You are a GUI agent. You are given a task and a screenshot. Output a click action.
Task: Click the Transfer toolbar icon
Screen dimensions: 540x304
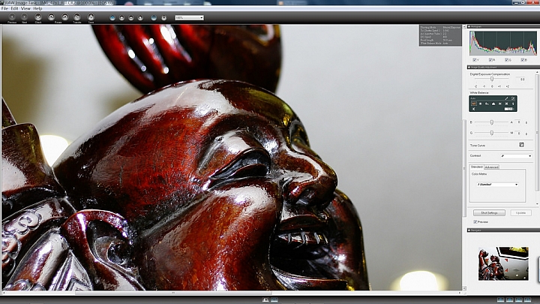[x=77, y=17]
